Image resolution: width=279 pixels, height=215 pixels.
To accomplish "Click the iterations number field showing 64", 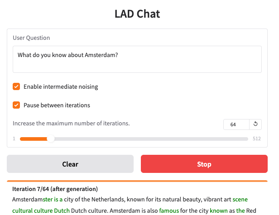I will [x=236, y=124].
